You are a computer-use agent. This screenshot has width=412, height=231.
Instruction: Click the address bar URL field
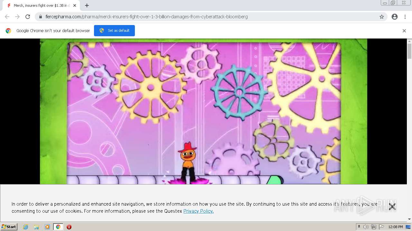click(x=206, y=17)
